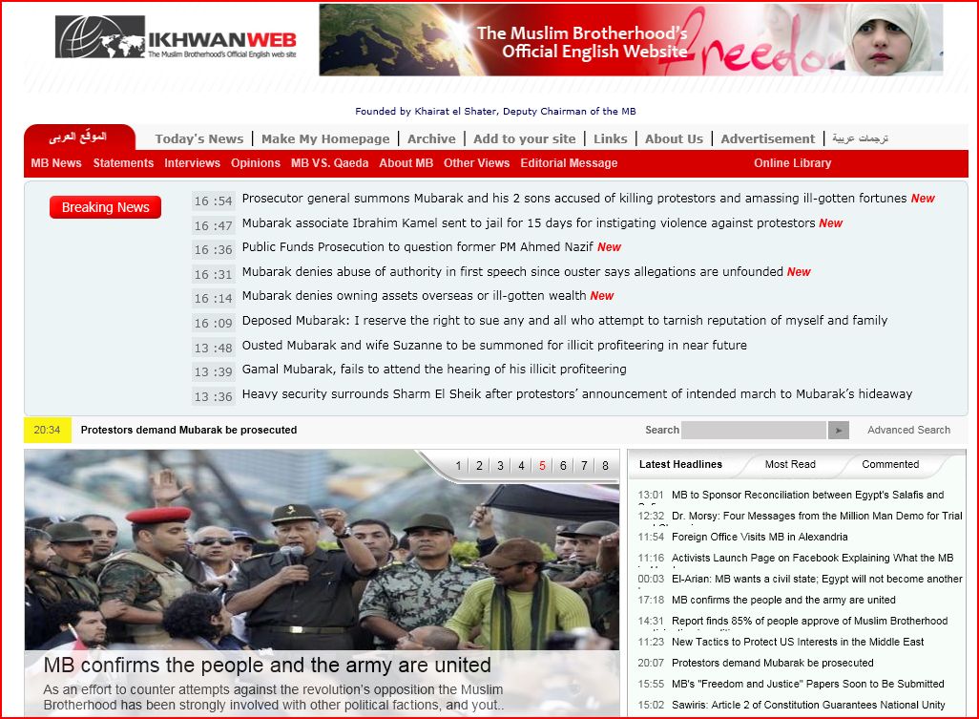The width and height of the screenshot is (979, 719).
Task: Switch to the Commented tab
Action: pos(890,464)
